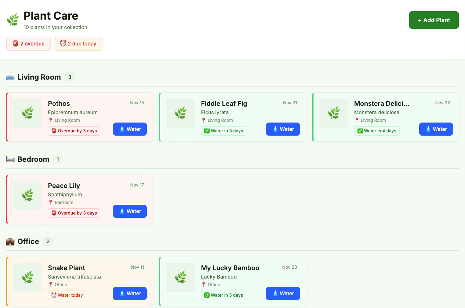Click the location pin icon on Peace Lily card

pyautogui.click(x=50, y=203)
